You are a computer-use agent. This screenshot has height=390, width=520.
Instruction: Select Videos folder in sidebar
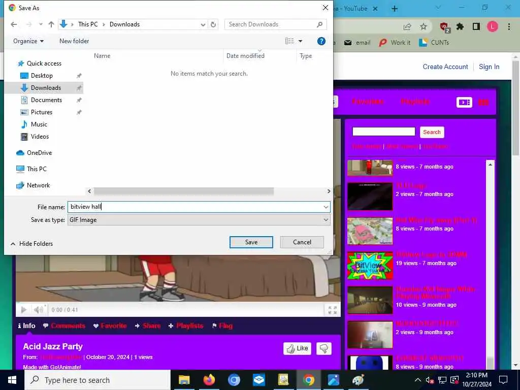(x=40, y=137)
